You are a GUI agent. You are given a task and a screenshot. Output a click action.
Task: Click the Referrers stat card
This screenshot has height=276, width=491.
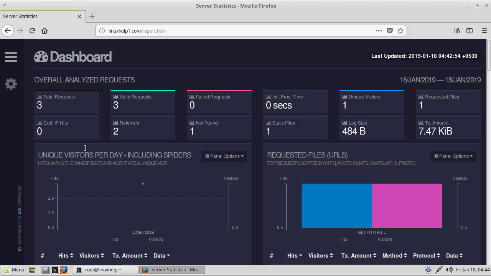143,128
